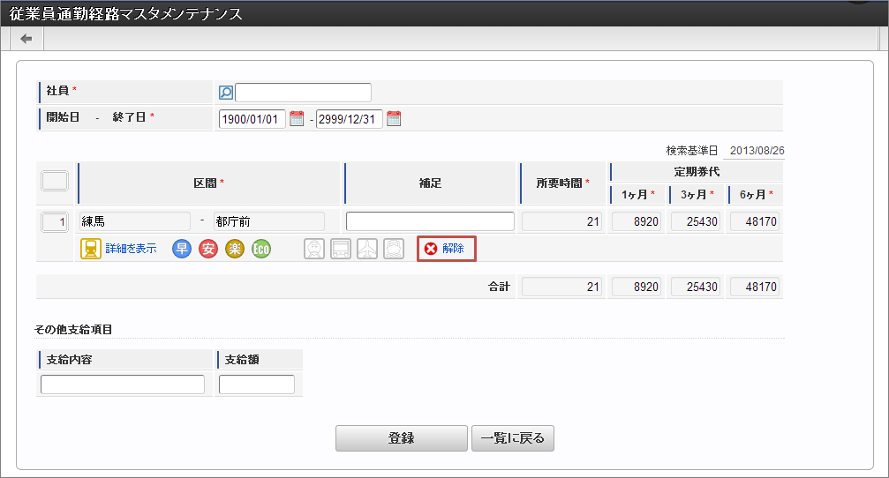Click the row 3ヶ月 field 25430
The height and width of the screenshot is (478, 889).
(x=696, y=221)
